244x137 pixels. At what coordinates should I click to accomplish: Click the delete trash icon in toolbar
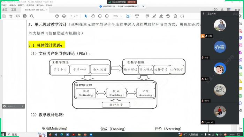(x=175, y=16)
